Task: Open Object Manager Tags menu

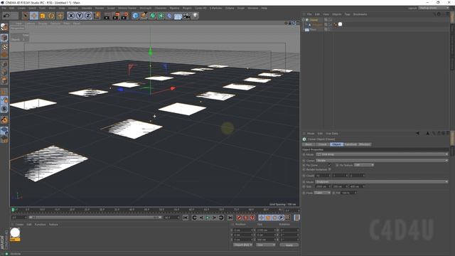Action: tap(347, 14)
